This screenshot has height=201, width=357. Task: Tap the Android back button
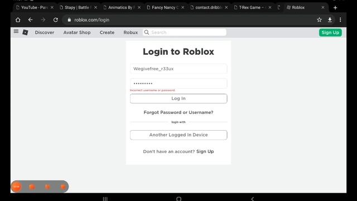252,199
